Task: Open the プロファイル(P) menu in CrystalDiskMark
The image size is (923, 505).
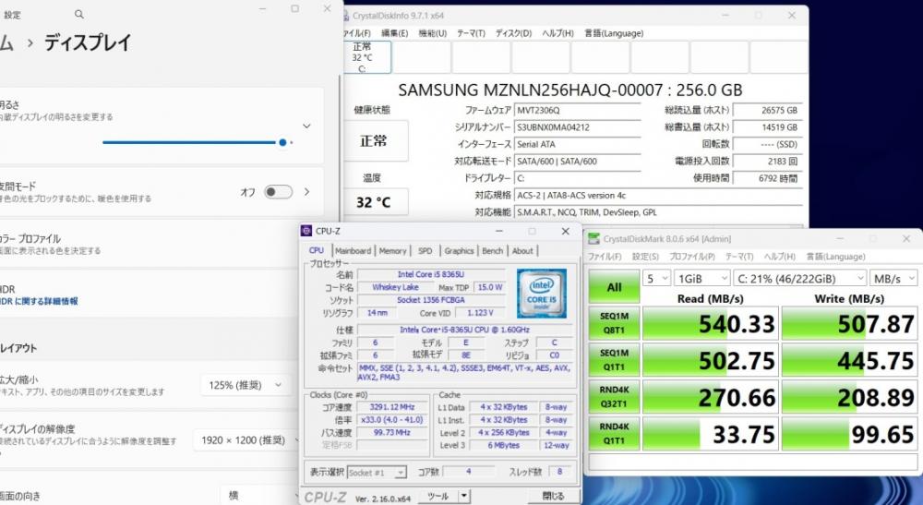Action: point(692,257)
